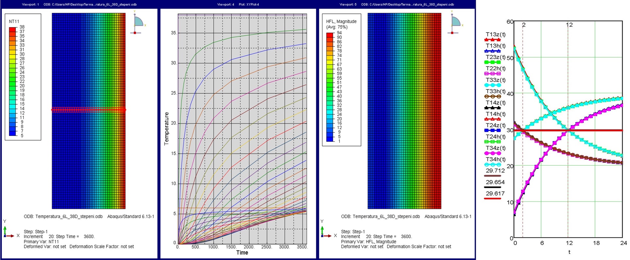Click the Temperature axis title in XY plot

167,129
